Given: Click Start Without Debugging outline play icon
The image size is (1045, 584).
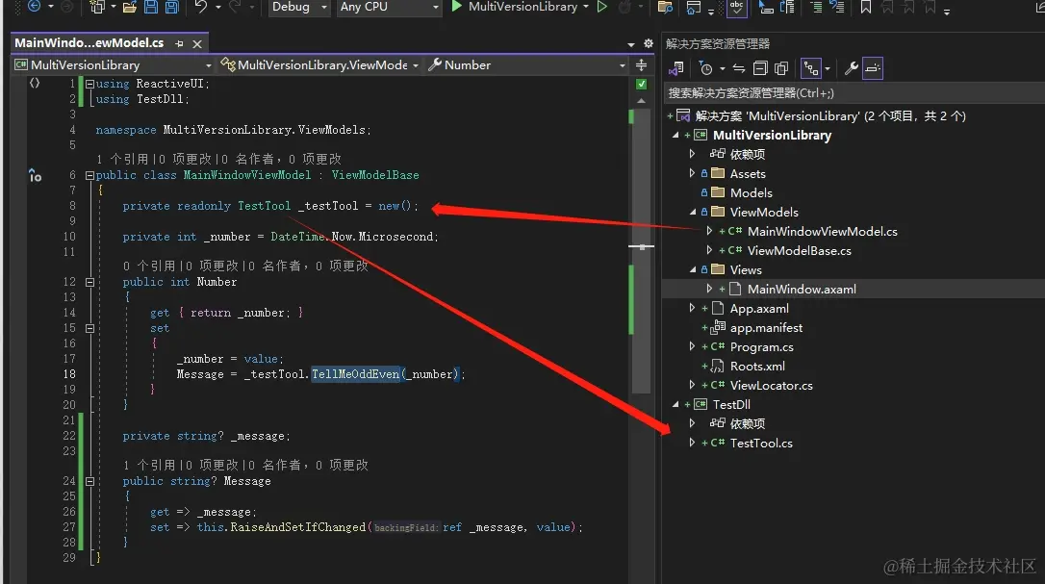Looking at the screenshot, I should pos(601,7).
